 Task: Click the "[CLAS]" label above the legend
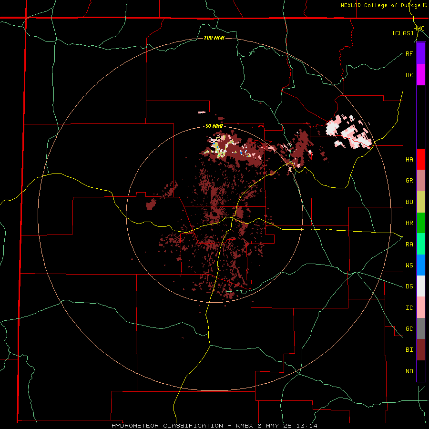(403, 33)
